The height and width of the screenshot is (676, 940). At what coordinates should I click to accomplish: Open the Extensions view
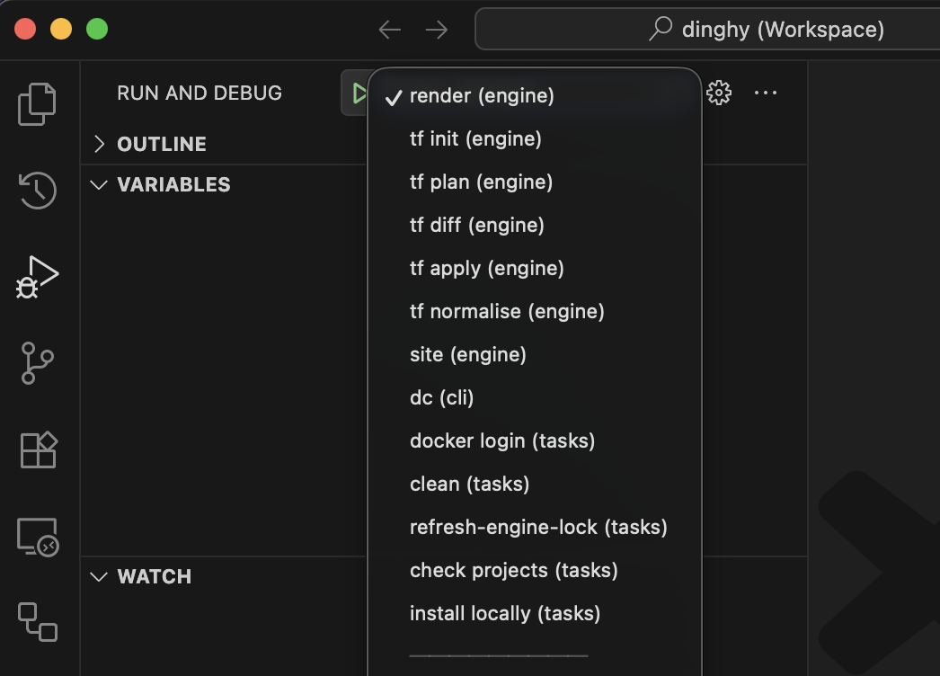tap(38, 449)
